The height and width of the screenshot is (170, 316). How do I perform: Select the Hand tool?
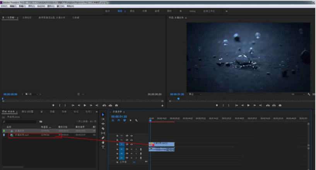point(103,142)
